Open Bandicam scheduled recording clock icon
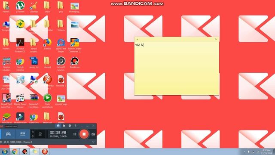The image size is (275, 155). (x=70, y=125)
